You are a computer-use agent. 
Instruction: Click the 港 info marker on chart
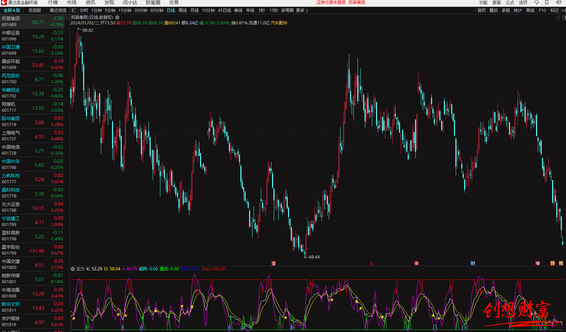273,263
